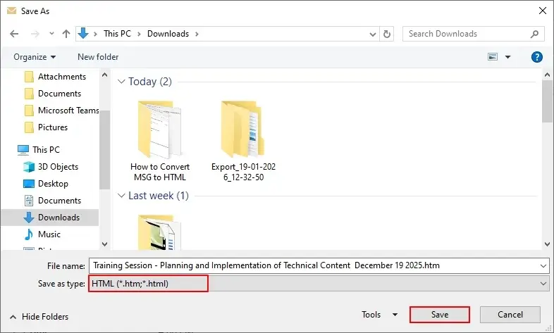554x333 pixels.
Task: Select the folder under Last week
Action: pyautogui.click(x=160, y=232)
